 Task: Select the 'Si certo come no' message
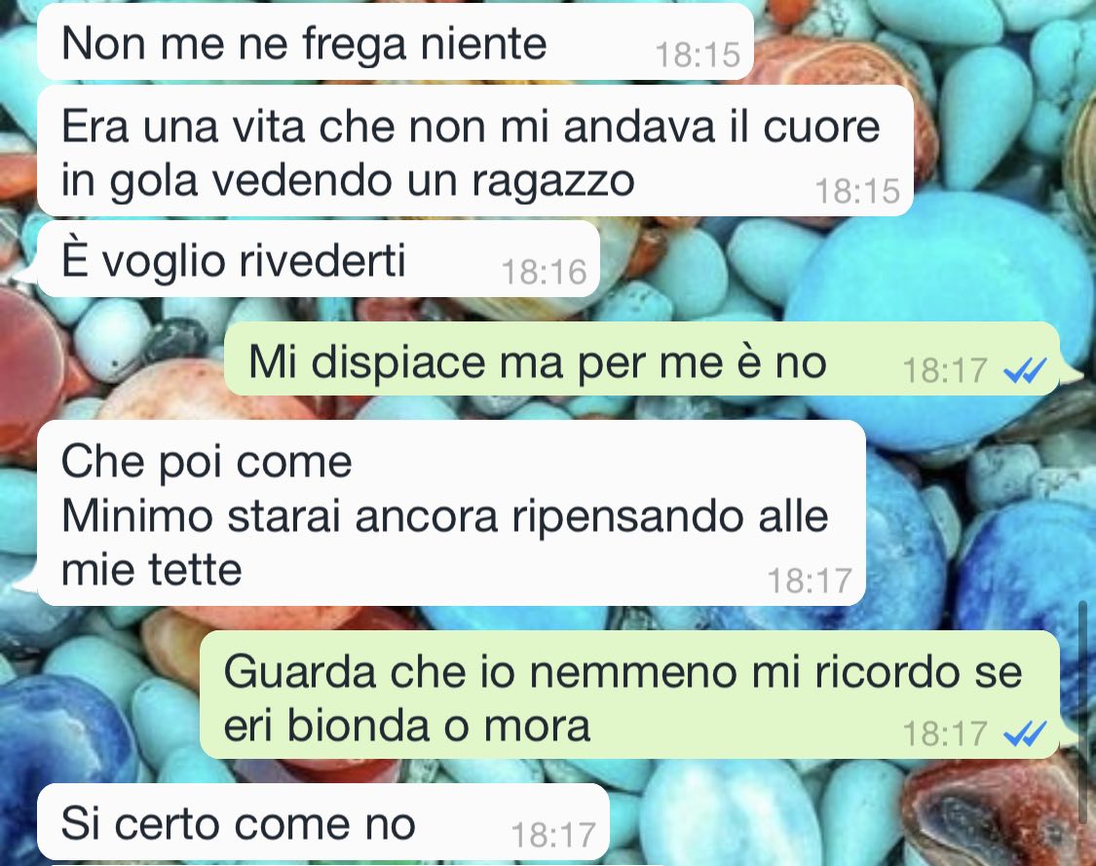tap(322, 822)
